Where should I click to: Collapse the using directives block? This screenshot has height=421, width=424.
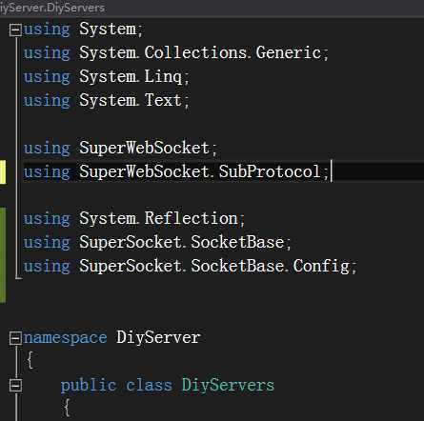[15, 30]
